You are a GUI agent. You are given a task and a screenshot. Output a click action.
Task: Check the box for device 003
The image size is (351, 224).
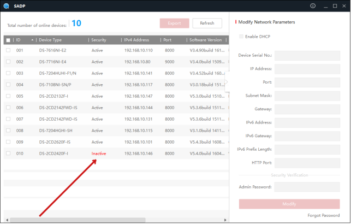(8, 73)
